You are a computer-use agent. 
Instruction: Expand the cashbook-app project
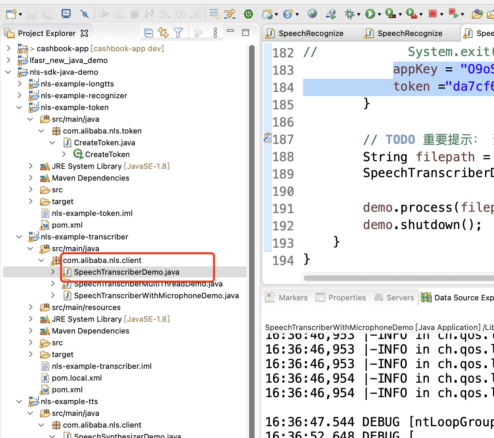click(9, 48)
